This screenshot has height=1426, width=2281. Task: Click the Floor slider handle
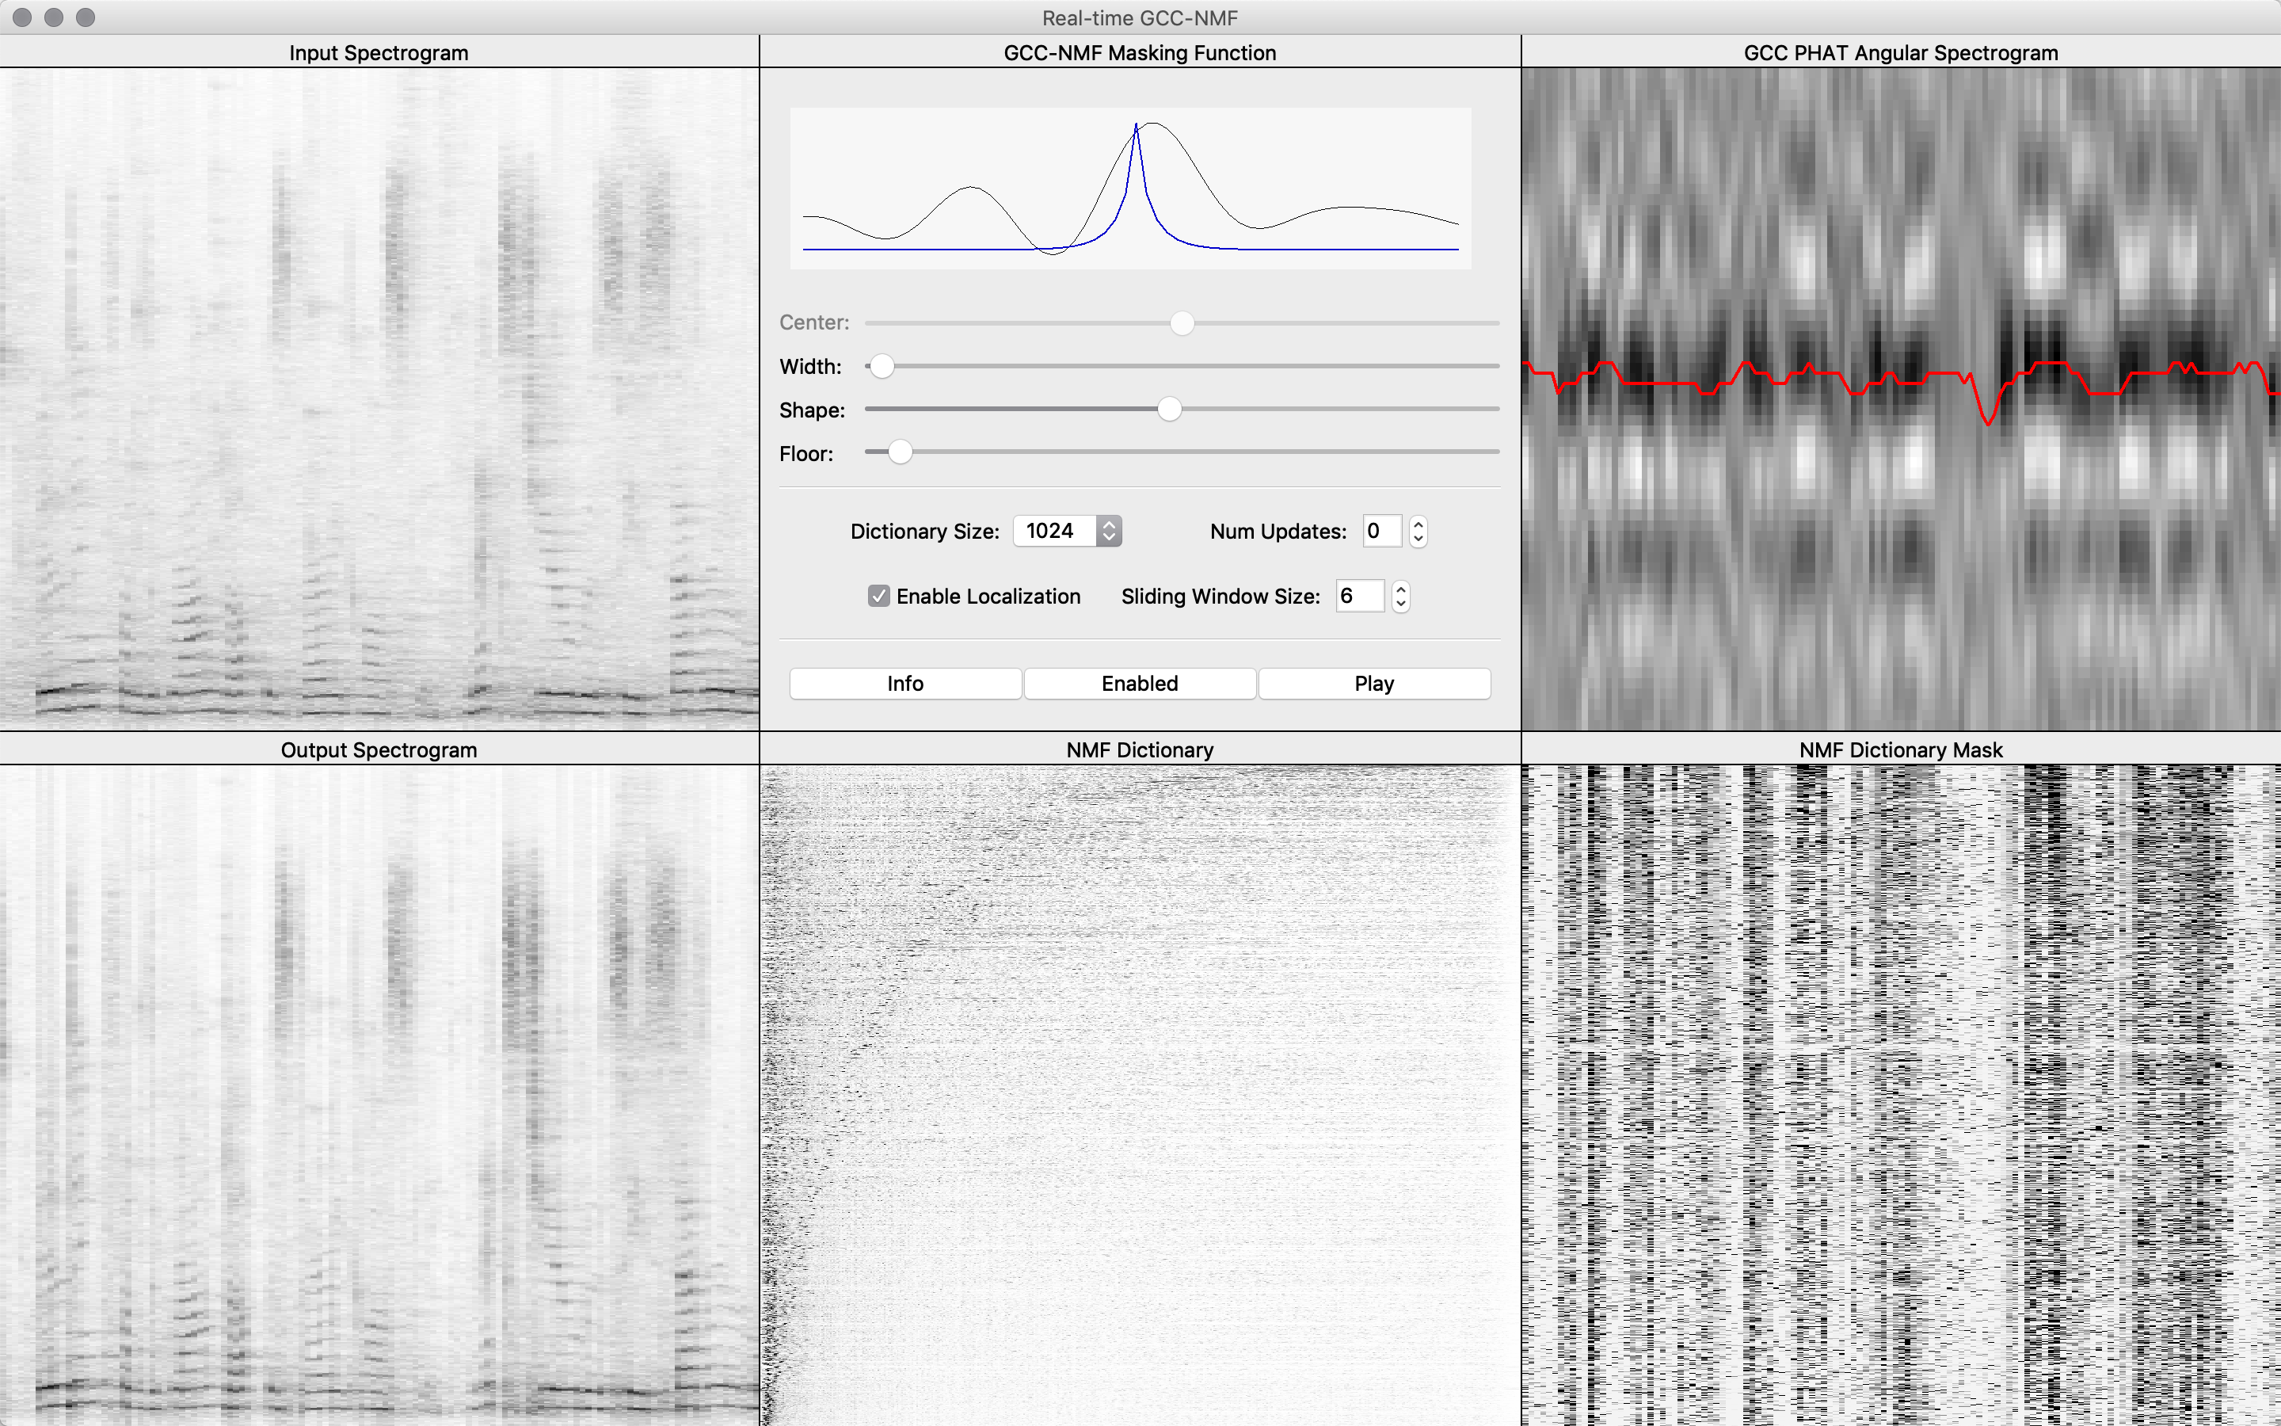(x=901, y=452)
